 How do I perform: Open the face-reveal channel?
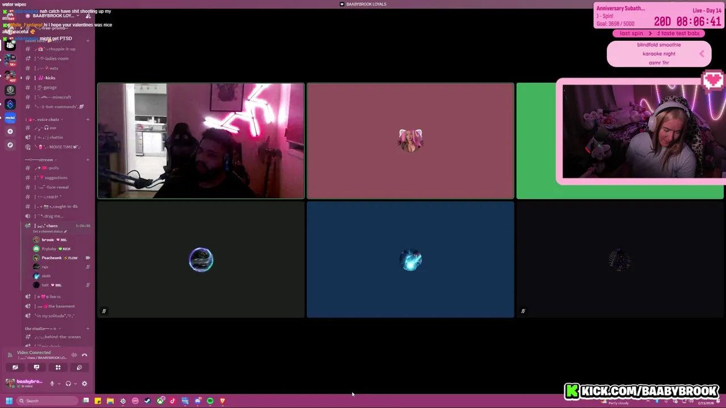[x=57, y=187]
